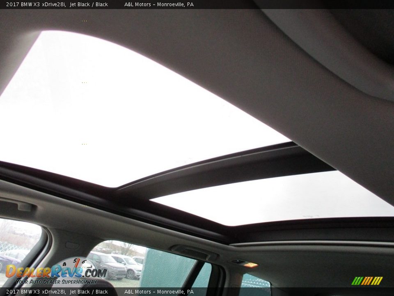Image resolution: width=394 pixels, height=296 pixels.
Task: Click the bottom "Jet Black / Black" caption text
Action: click(x=89, y=292)
